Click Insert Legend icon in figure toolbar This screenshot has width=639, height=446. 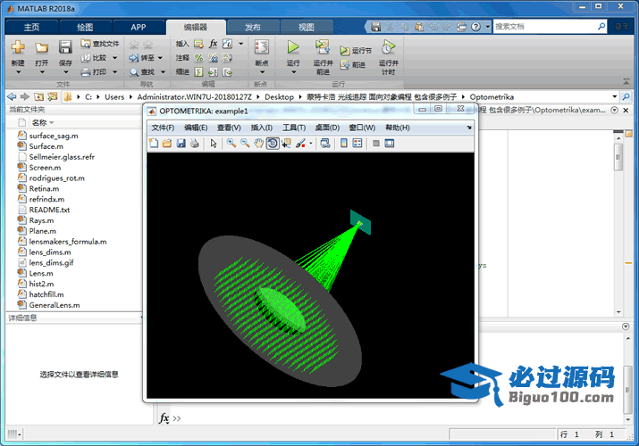tap(357, 143)
